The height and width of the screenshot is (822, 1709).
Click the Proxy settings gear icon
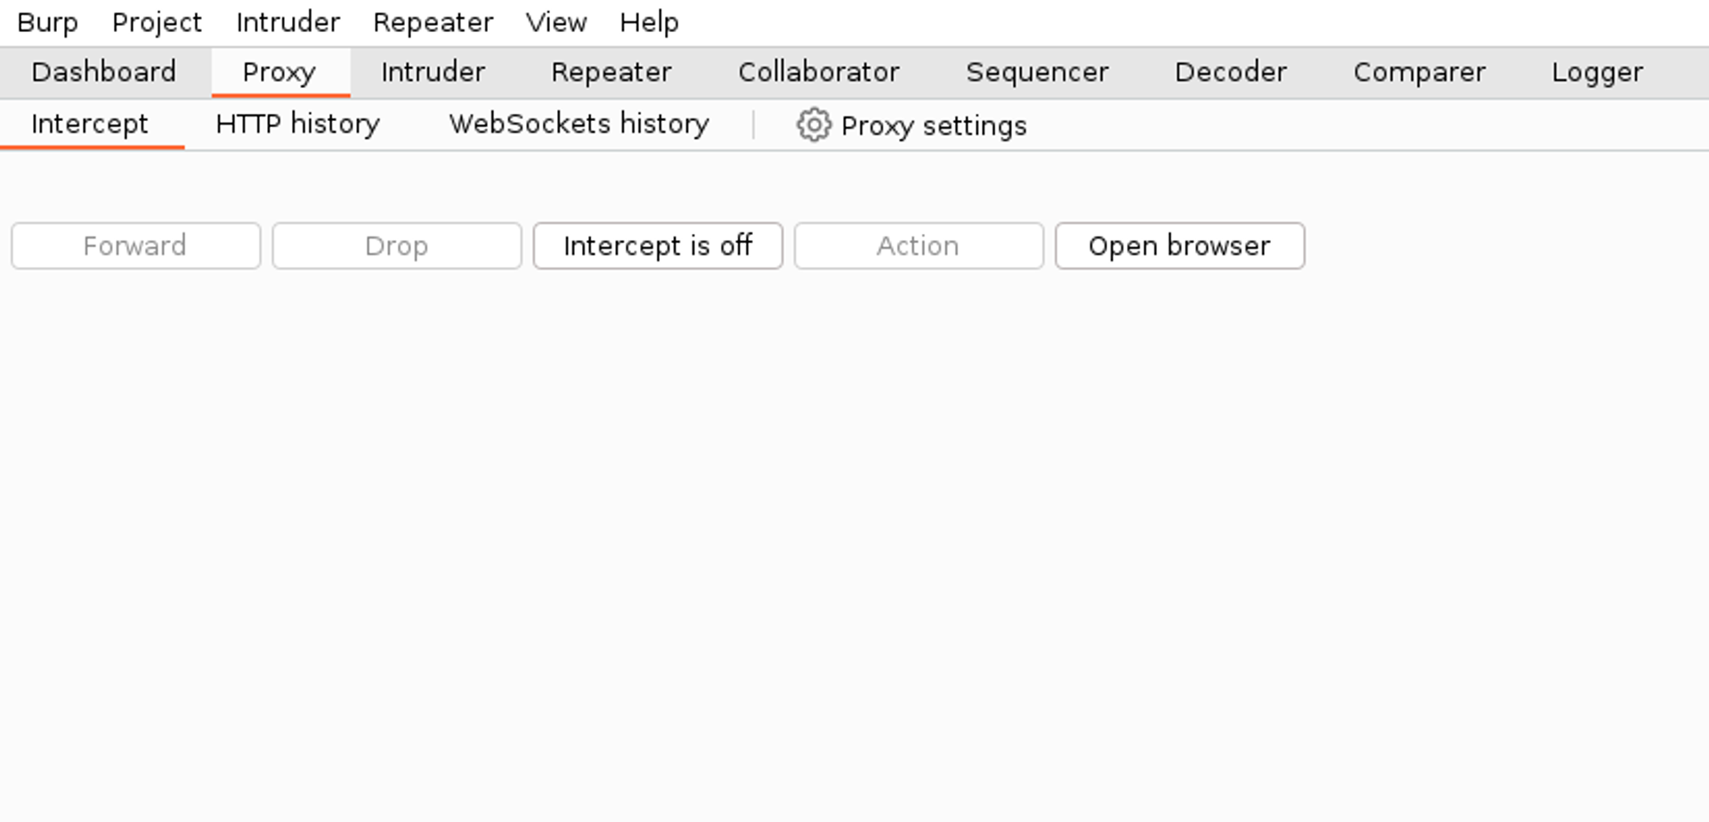click(x=814, y=125)
